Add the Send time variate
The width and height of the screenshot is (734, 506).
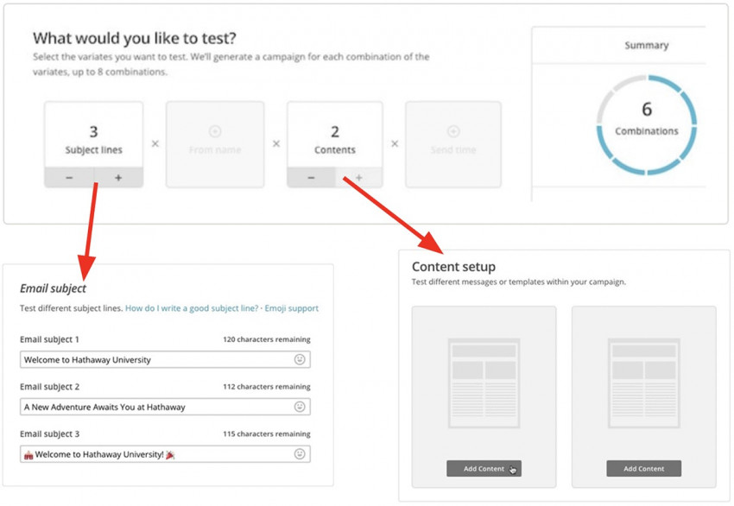pyautogui.click(x=453, y=144)
